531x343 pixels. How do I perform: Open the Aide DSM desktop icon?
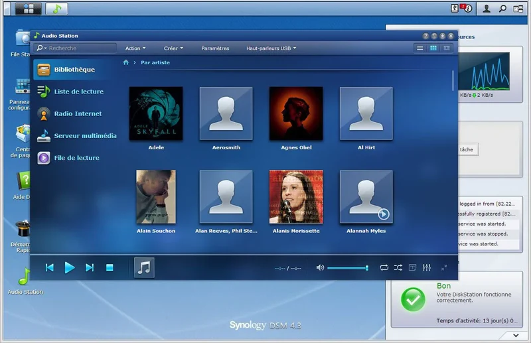[22, 186]
